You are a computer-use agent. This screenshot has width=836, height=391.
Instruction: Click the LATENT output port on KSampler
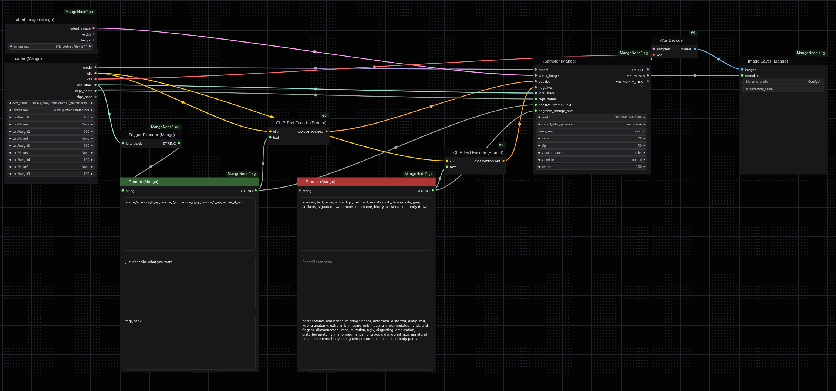coord(648,70)
